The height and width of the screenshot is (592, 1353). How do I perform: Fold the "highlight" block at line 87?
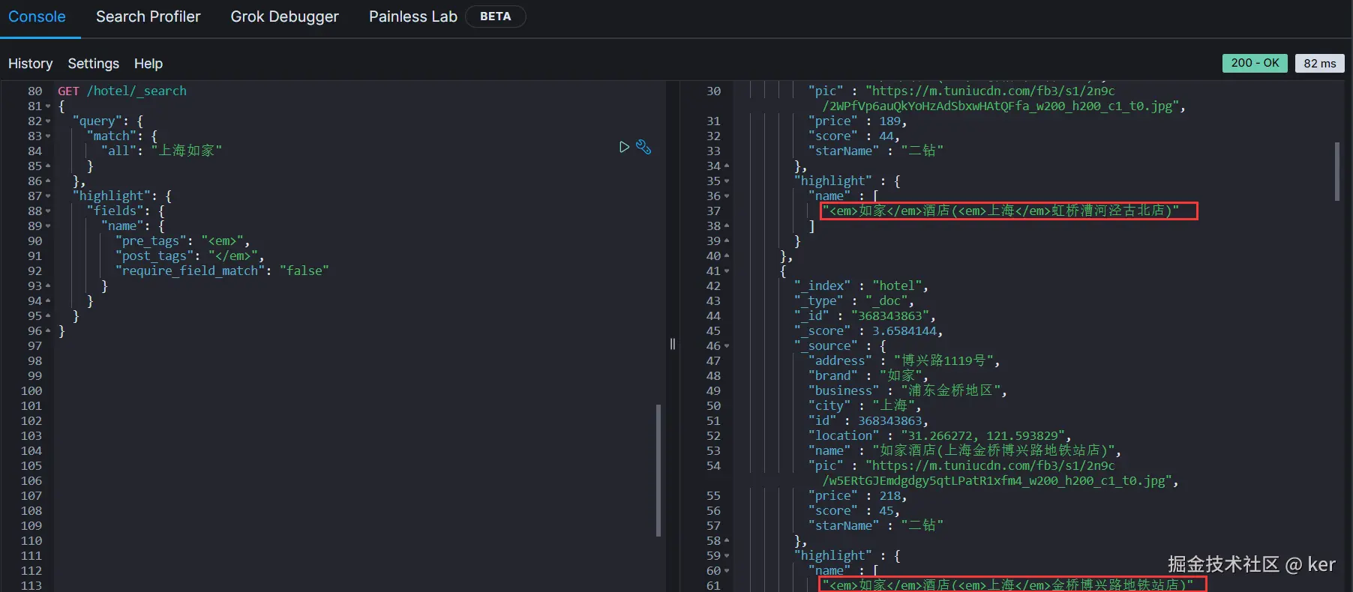point(48,196)
